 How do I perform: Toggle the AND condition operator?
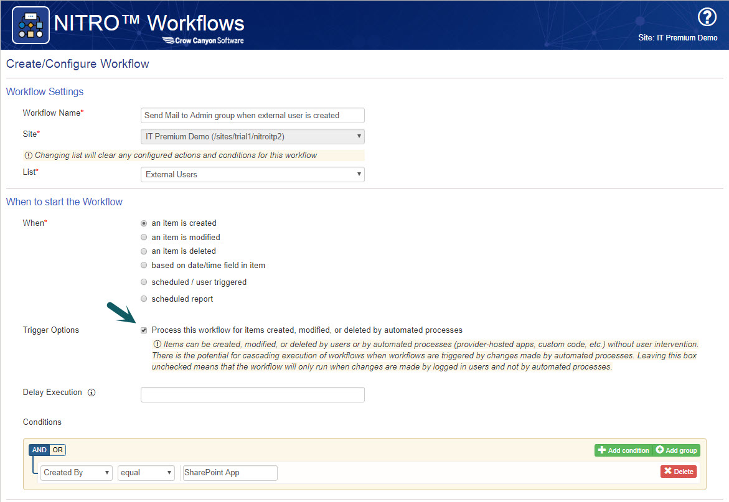click(39, 450)
